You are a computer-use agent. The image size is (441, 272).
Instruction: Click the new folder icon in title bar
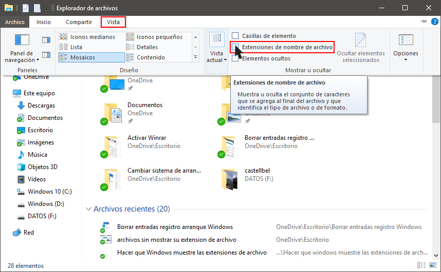click(x=37, y=8)
